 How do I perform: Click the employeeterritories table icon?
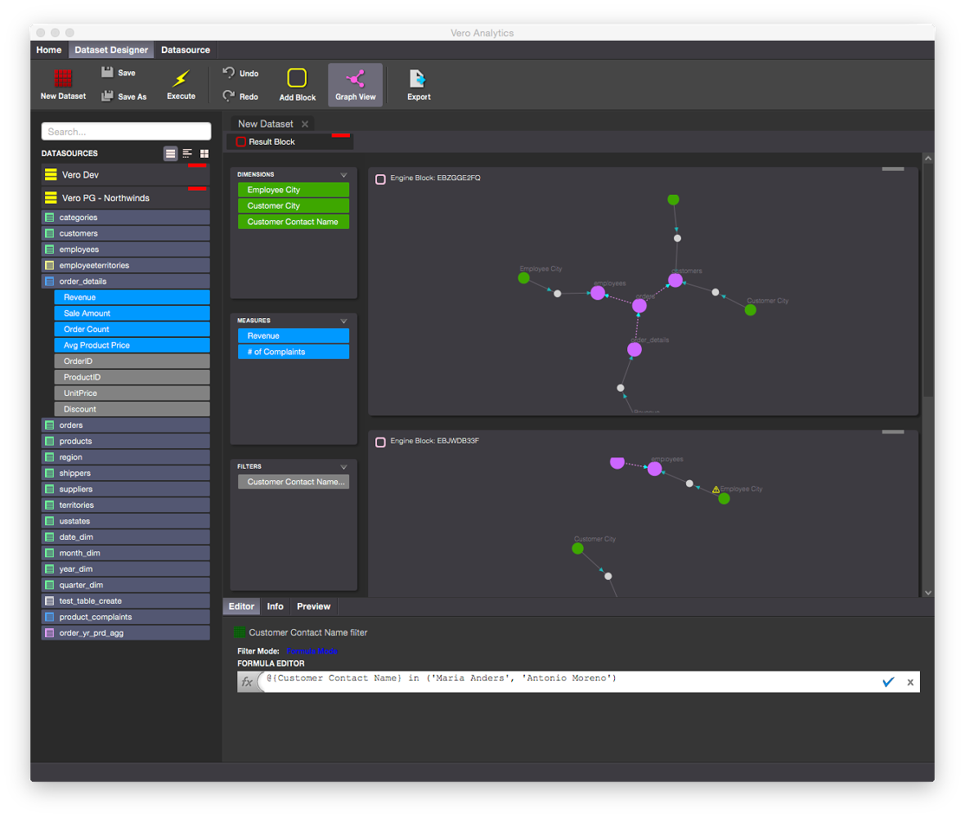pyautogui.click(x=50, y=265)
